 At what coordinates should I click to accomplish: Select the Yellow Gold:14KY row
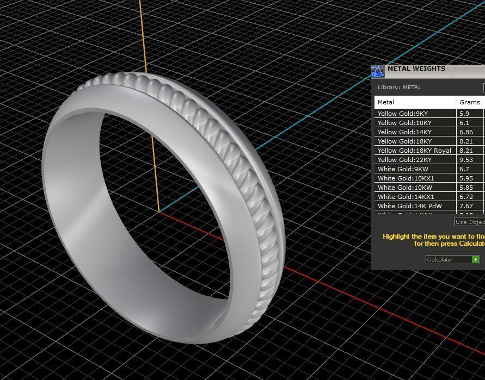[429, 132]
